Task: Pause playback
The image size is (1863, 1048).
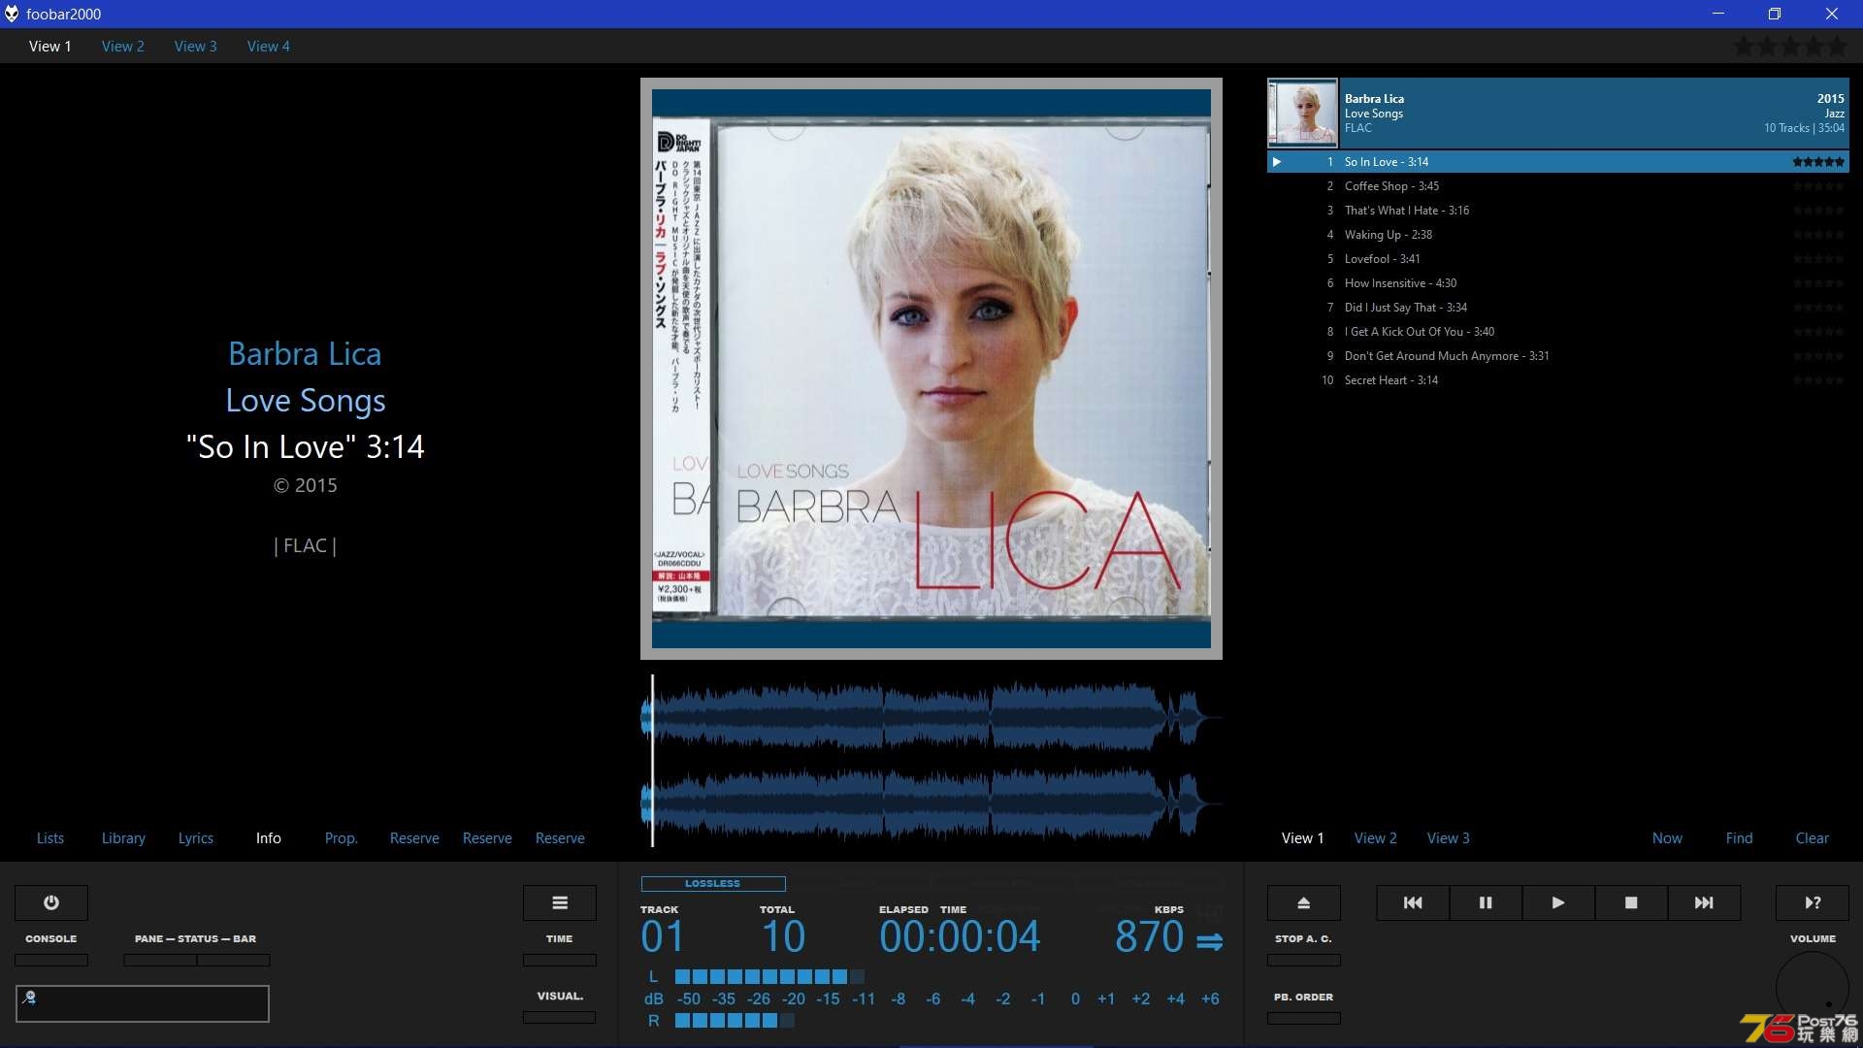Action: [1486, 902]
